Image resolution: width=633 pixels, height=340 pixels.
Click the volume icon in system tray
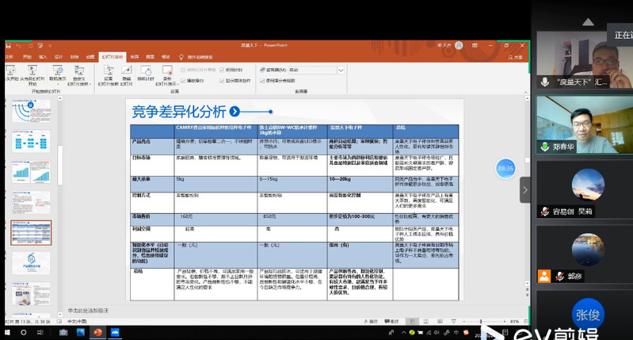437,333
